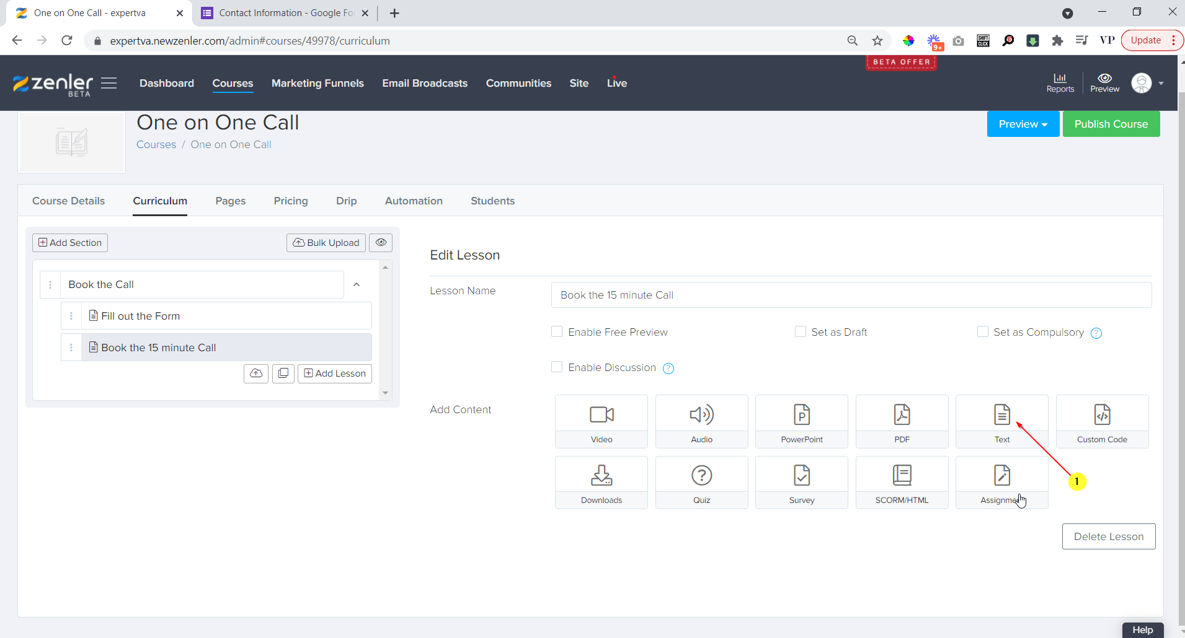Switch to the Pricing tab
Image resolution: width=1185 pixels, height=638 pixels.
[290, 201]
